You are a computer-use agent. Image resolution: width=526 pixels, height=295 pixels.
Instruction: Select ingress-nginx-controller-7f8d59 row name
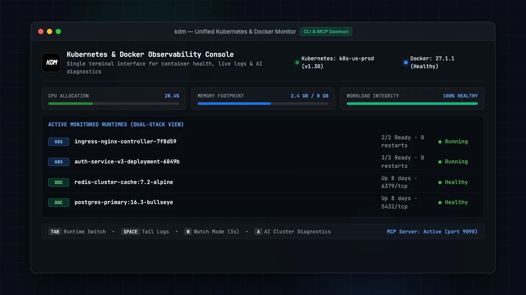pyautogui.click(x=125, y=142)
